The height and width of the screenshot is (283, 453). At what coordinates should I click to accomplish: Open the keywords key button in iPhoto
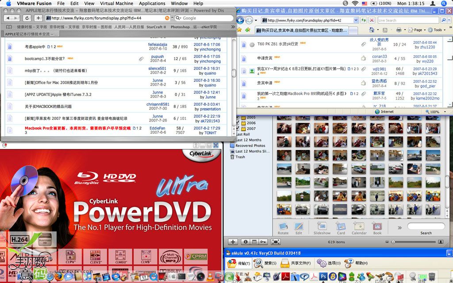tap(263, 242)
